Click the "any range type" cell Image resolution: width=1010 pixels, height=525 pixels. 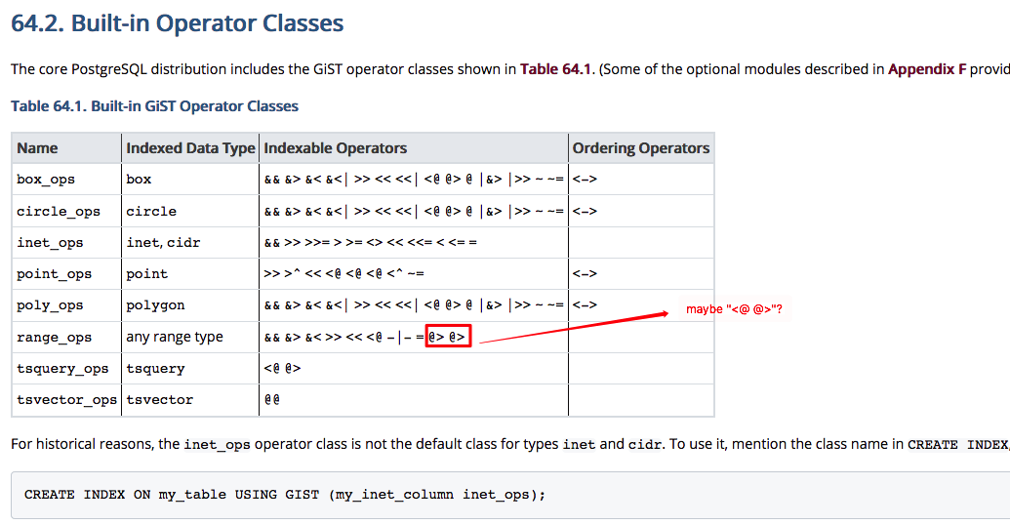coord(175,337)
